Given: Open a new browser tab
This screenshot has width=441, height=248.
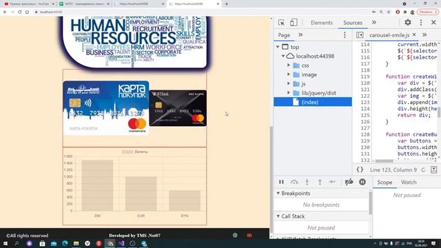Looking at the screenshot, I should (x=227, y=4).
